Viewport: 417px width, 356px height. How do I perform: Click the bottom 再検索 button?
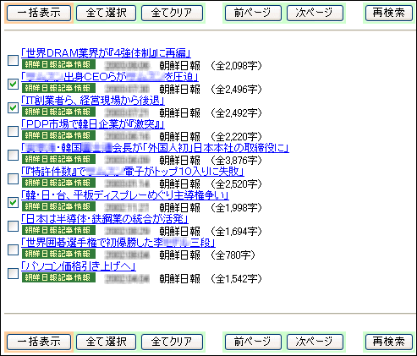pos(389,342)
